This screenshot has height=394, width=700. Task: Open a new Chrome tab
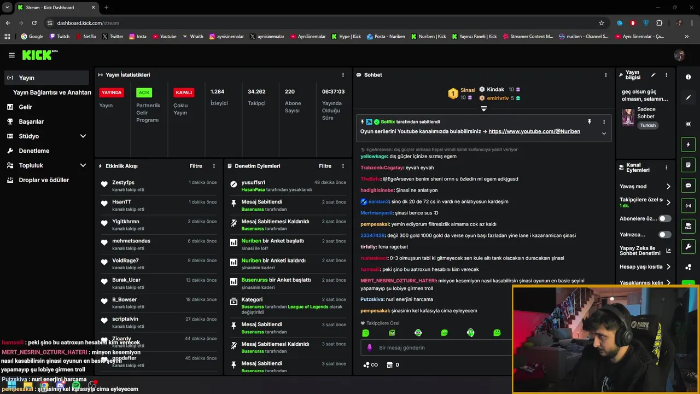(106, 8)
